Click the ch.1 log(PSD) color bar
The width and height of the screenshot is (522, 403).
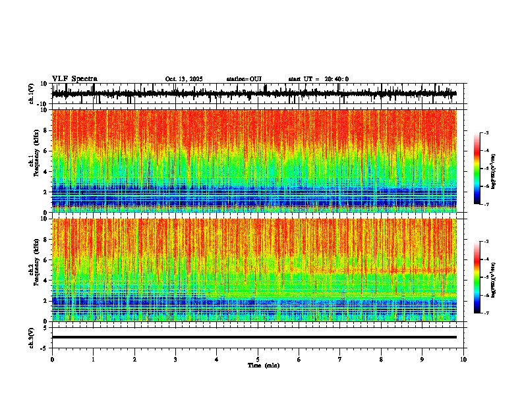477,169
